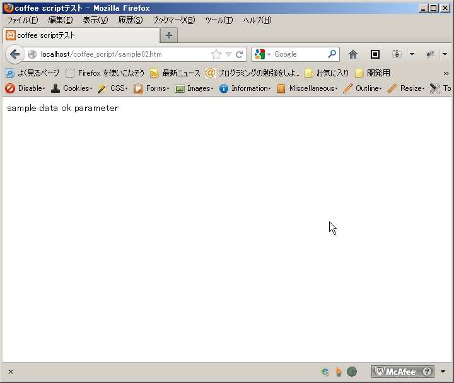454x383 pixels.
Task: Open the 開発用 bookmark folder
Action: coord(373,73)
